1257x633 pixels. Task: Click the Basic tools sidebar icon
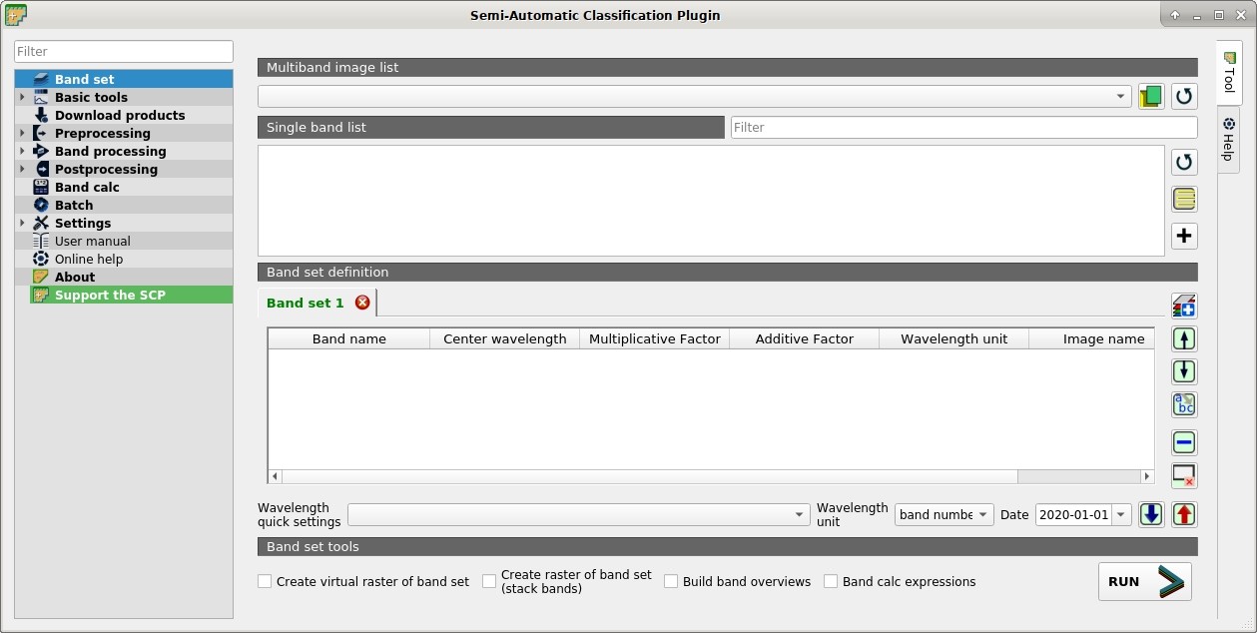41,97
